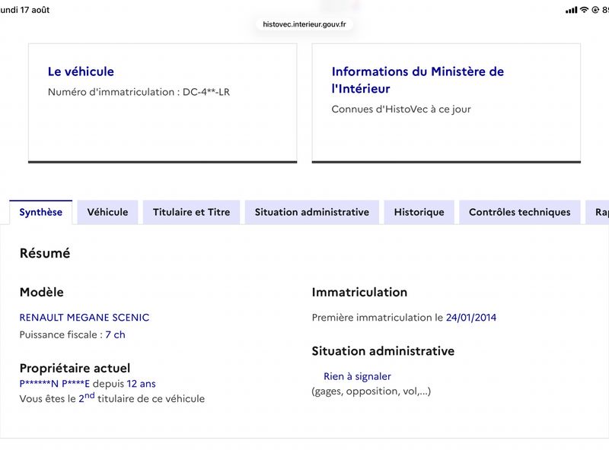The image size is (609, 456).
Task: Click the Rien à signaler status
Action: tap(357, 376)
